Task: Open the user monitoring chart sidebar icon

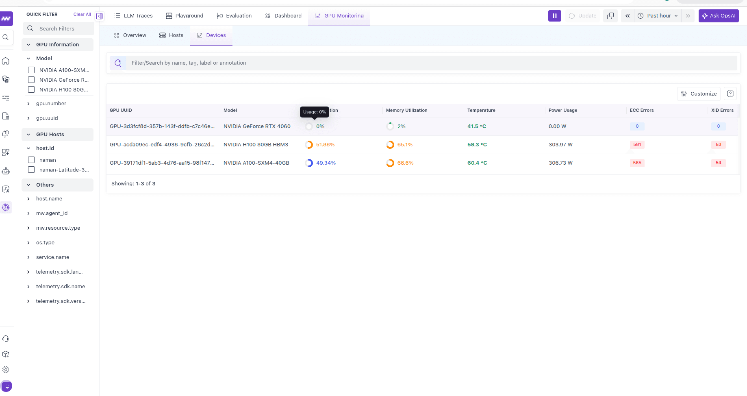Action: [x=6, y=189]
